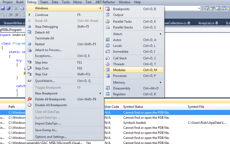This screenshot has width=230, height=144.
Task: Click the Step Out icon
Action: tap(29, 74)
